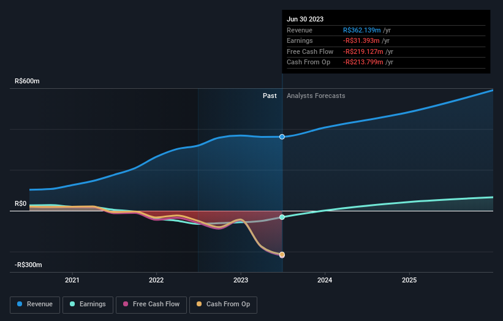This screenshot has width=503, height=321.
Task: Click the Past section label
Action: (270, 96)
